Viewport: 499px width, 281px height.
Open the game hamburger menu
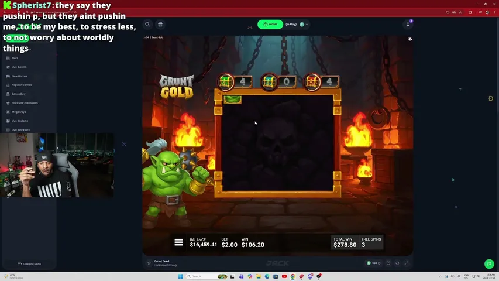[178, 242]
